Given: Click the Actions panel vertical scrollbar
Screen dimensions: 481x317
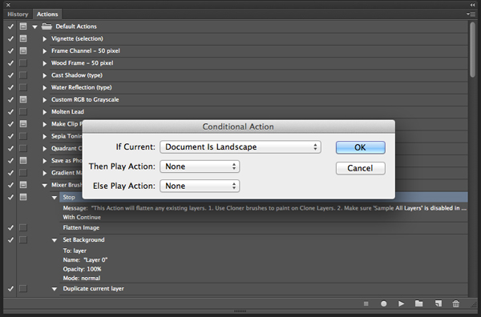Looking at the screenshot, I should point(472,50).
